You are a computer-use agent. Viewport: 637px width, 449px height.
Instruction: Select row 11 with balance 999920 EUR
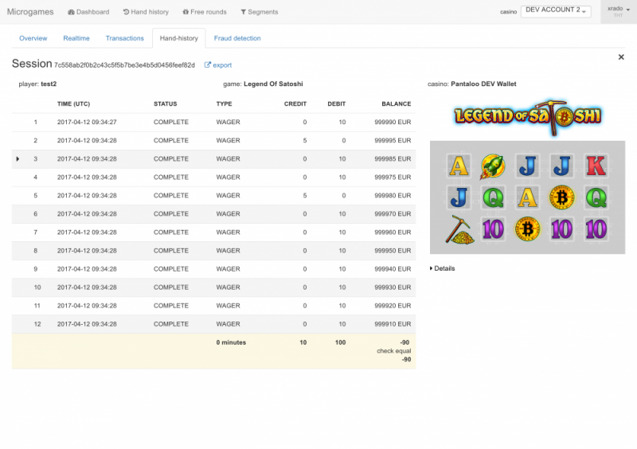[x=213, y=306]
